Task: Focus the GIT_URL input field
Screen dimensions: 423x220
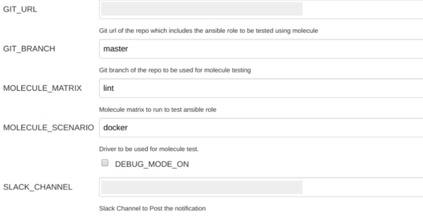Action: 261,9
